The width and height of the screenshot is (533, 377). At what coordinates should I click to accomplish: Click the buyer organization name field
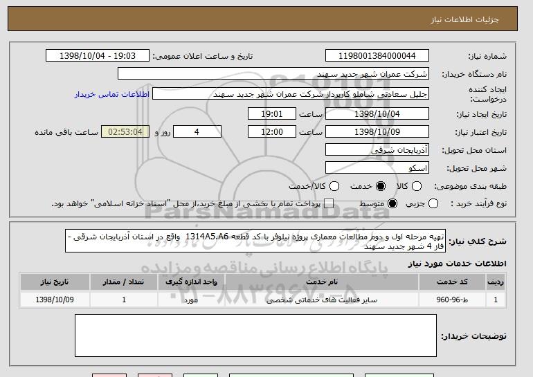(x=273, y=74)
